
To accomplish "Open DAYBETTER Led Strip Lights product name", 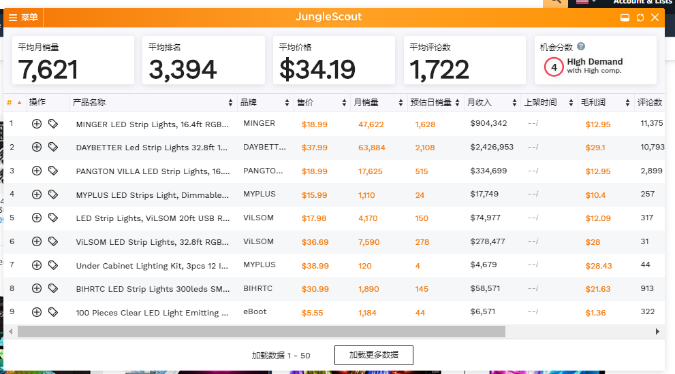I will [151, 148].
